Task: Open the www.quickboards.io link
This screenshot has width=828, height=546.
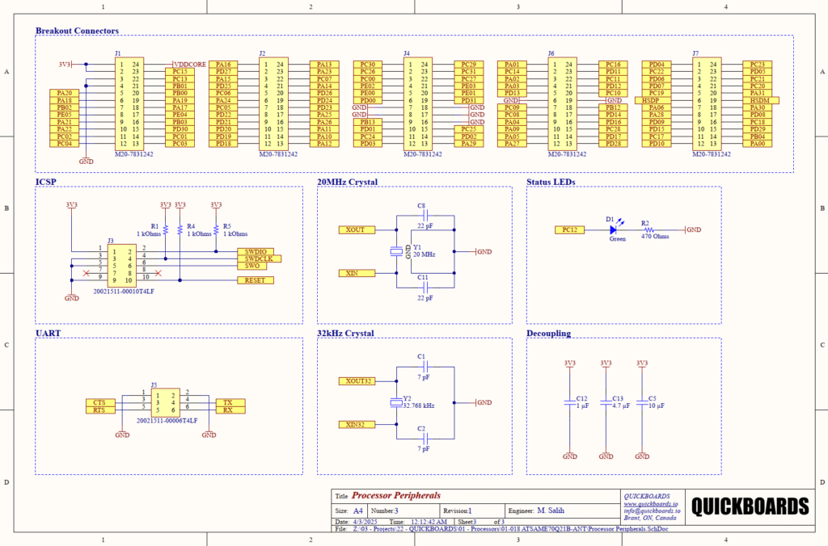Action: click(x=648, y=504)
